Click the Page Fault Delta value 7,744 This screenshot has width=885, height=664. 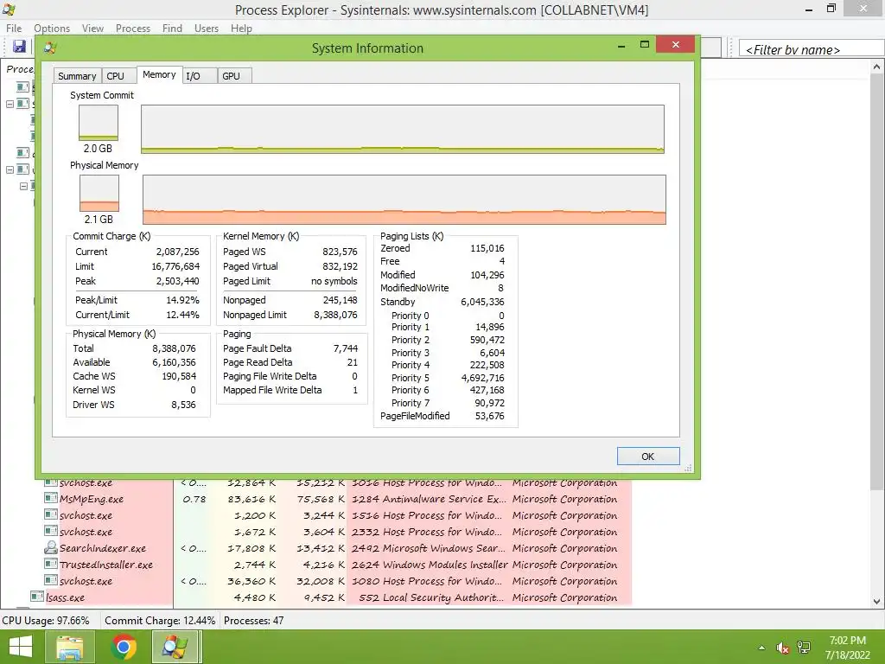click(x=346, y=348)
